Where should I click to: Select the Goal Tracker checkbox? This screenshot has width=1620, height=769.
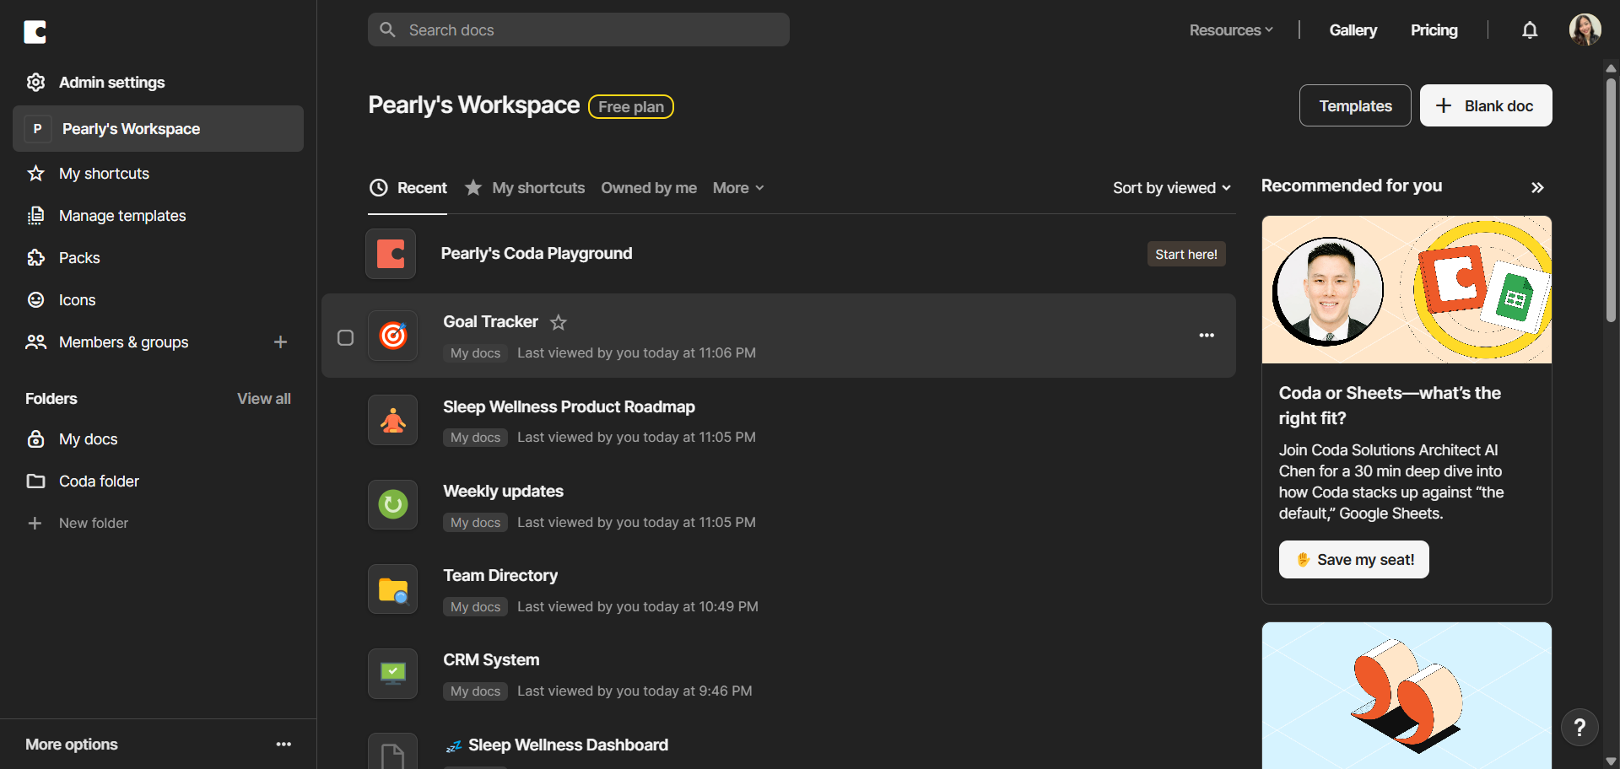(345, 338)
